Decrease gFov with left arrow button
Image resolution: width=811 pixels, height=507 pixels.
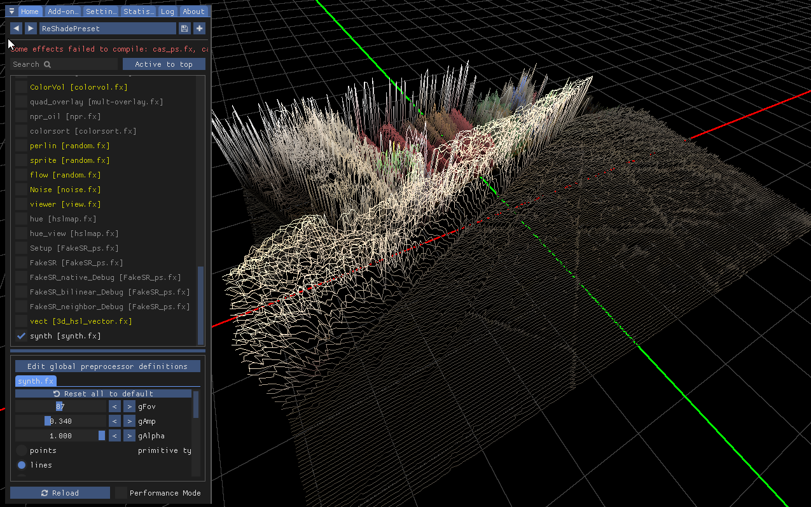click(114, 406)
